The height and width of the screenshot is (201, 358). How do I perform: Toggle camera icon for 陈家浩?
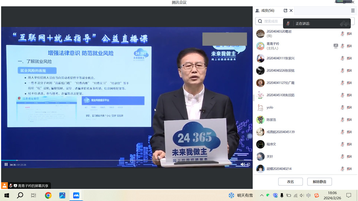[x=349, y=120]
